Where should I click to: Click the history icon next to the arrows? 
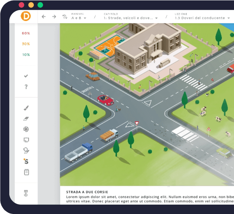click(65, 17)
